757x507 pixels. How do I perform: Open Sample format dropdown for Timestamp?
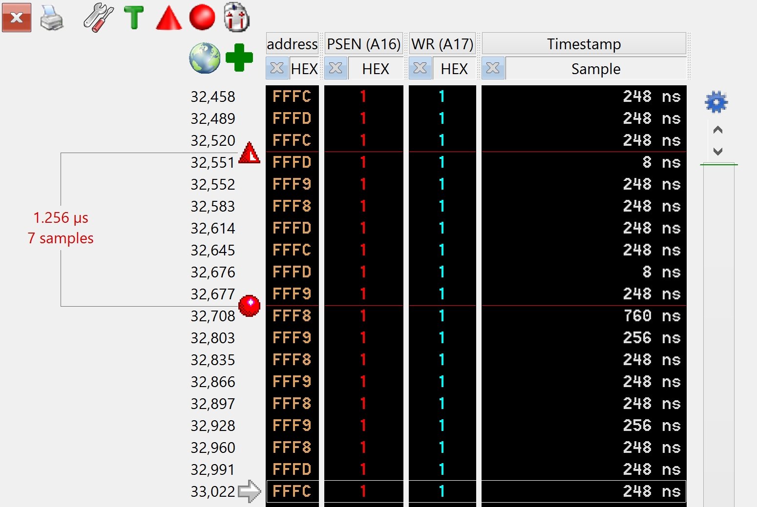pos(596,69)
